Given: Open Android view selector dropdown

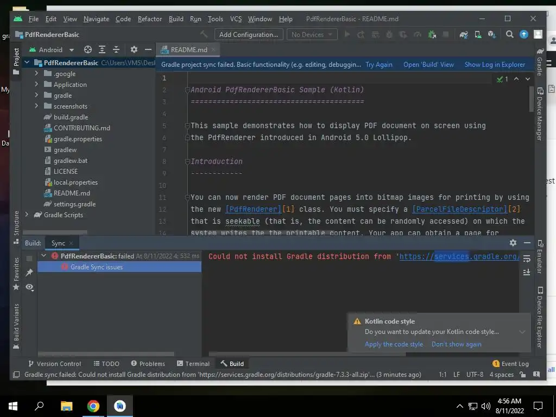Looking at the screenshot, I should (52, 49).
